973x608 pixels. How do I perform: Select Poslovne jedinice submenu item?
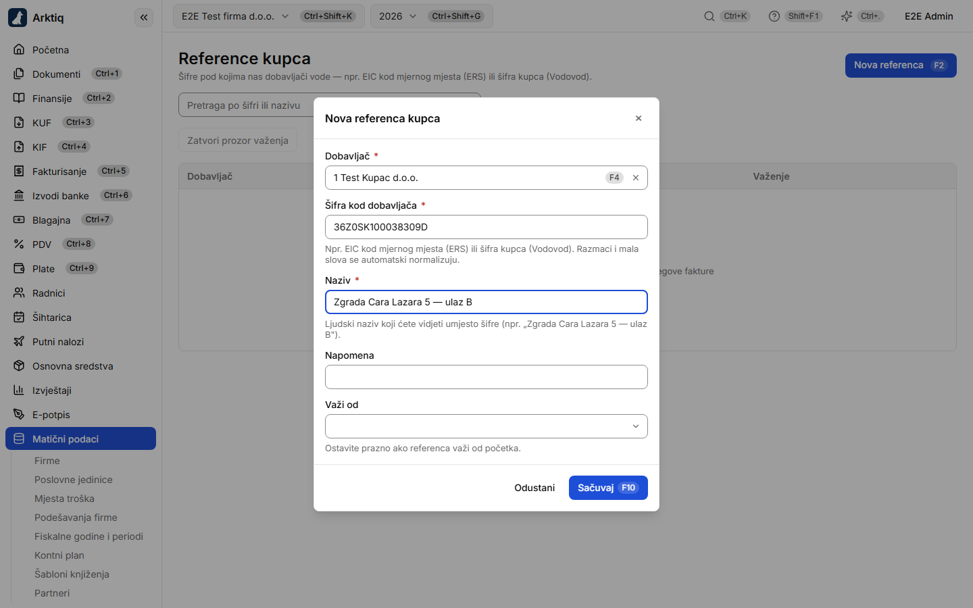tap(74, 480)
